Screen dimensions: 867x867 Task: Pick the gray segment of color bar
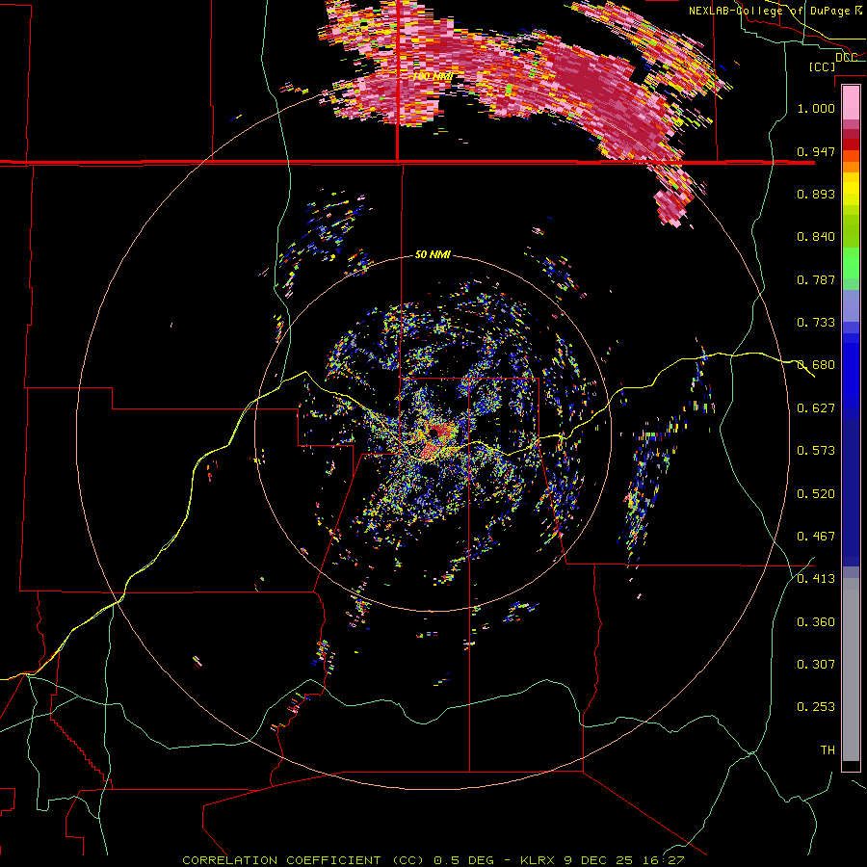point(851,670)
